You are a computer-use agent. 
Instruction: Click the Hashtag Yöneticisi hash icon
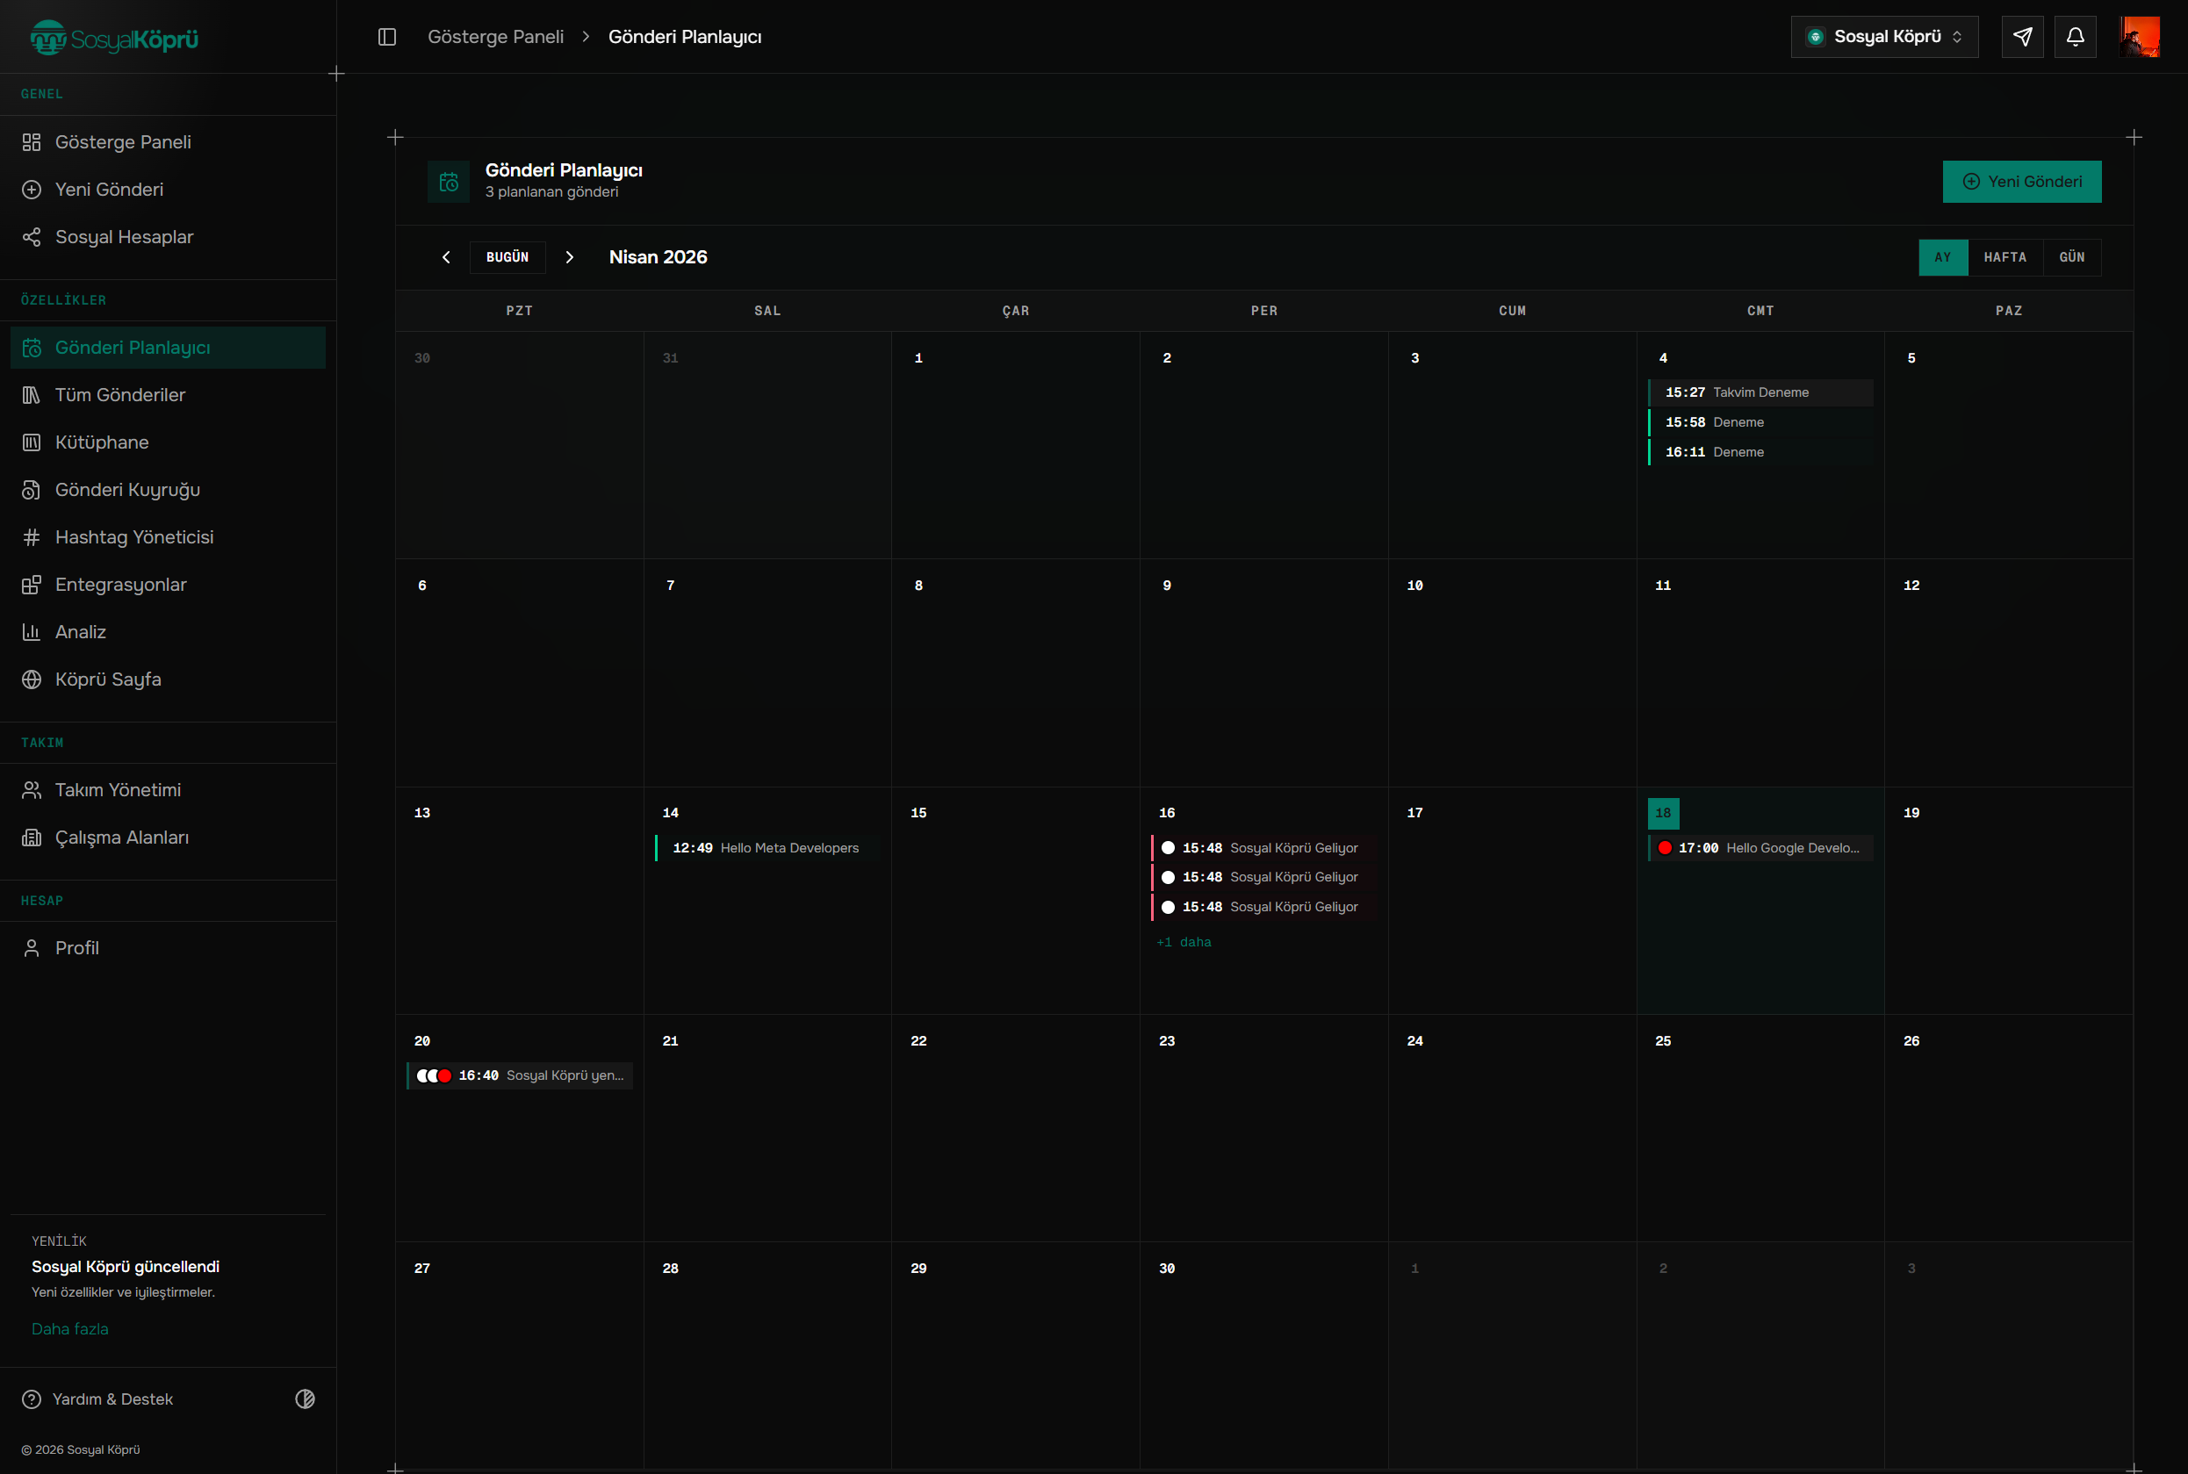pos(31,536)
